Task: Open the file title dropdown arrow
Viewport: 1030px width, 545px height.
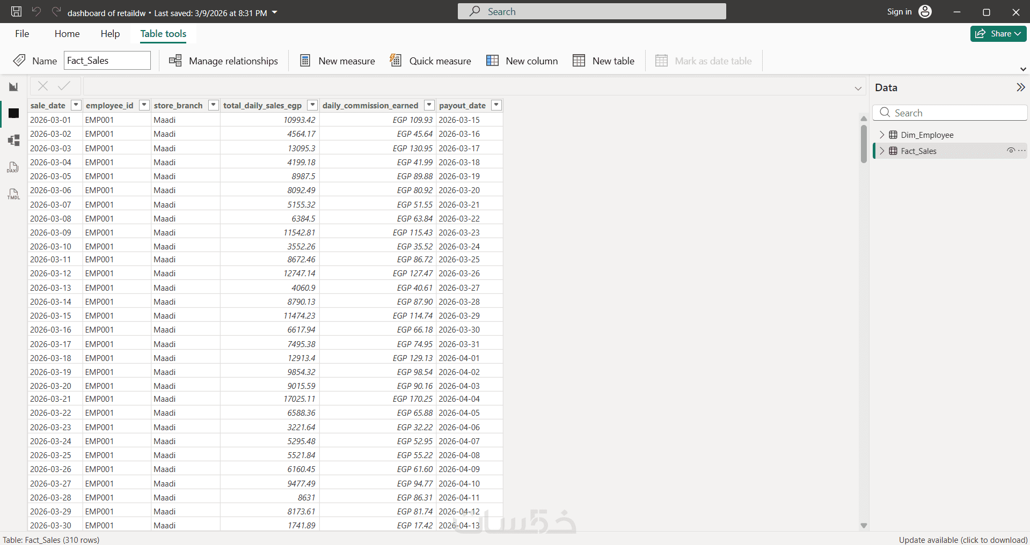Action: coord(275,12)
